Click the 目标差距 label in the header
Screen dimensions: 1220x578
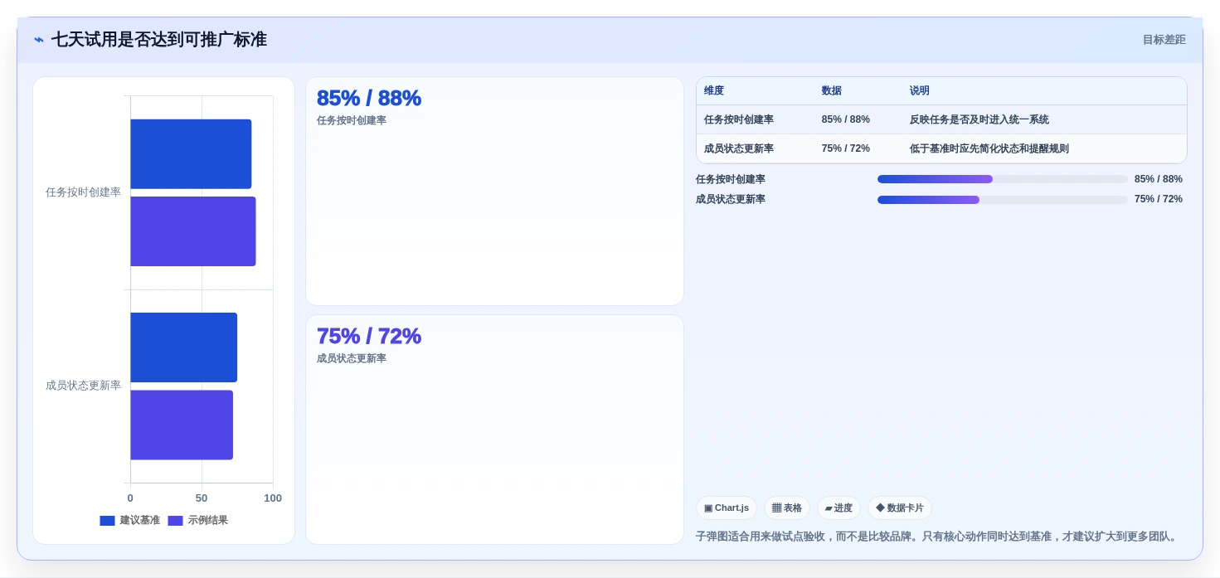[1164, 40]
